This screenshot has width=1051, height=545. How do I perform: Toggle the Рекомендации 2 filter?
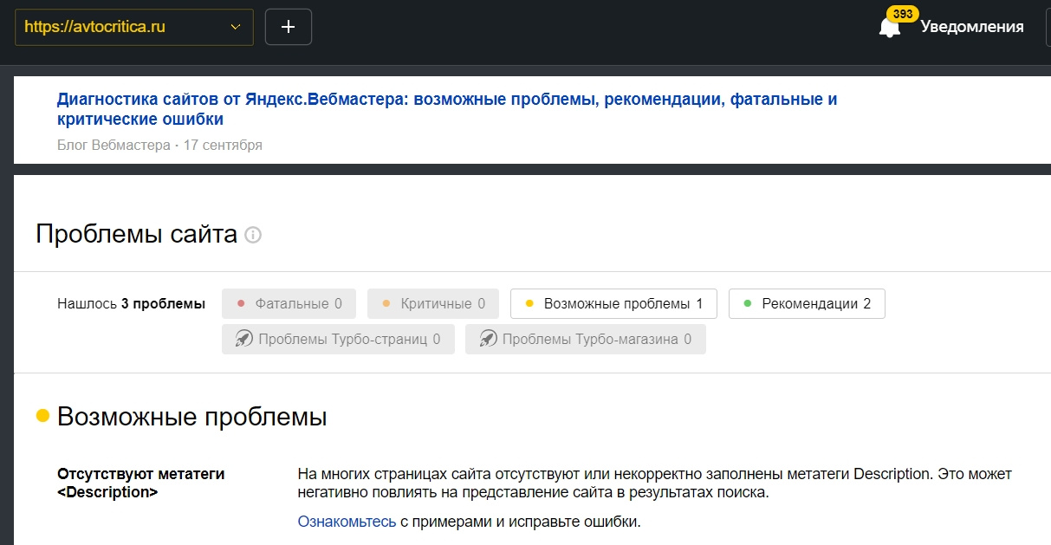pyautogui.click(x=807, y=304)
